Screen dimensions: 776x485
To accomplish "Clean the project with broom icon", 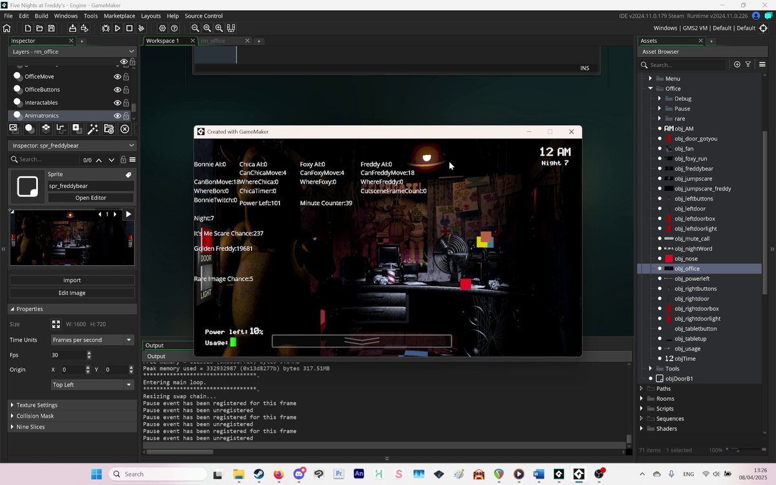I will (x=141, y=28).
